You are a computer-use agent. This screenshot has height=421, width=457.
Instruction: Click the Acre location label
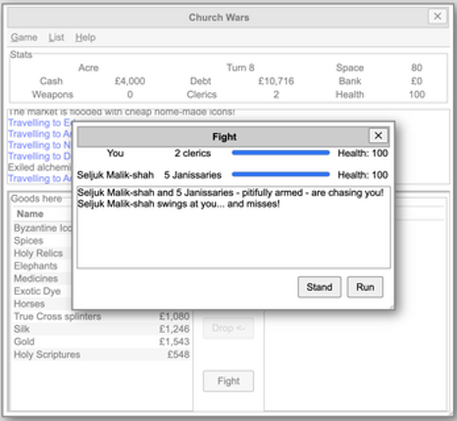88,68
